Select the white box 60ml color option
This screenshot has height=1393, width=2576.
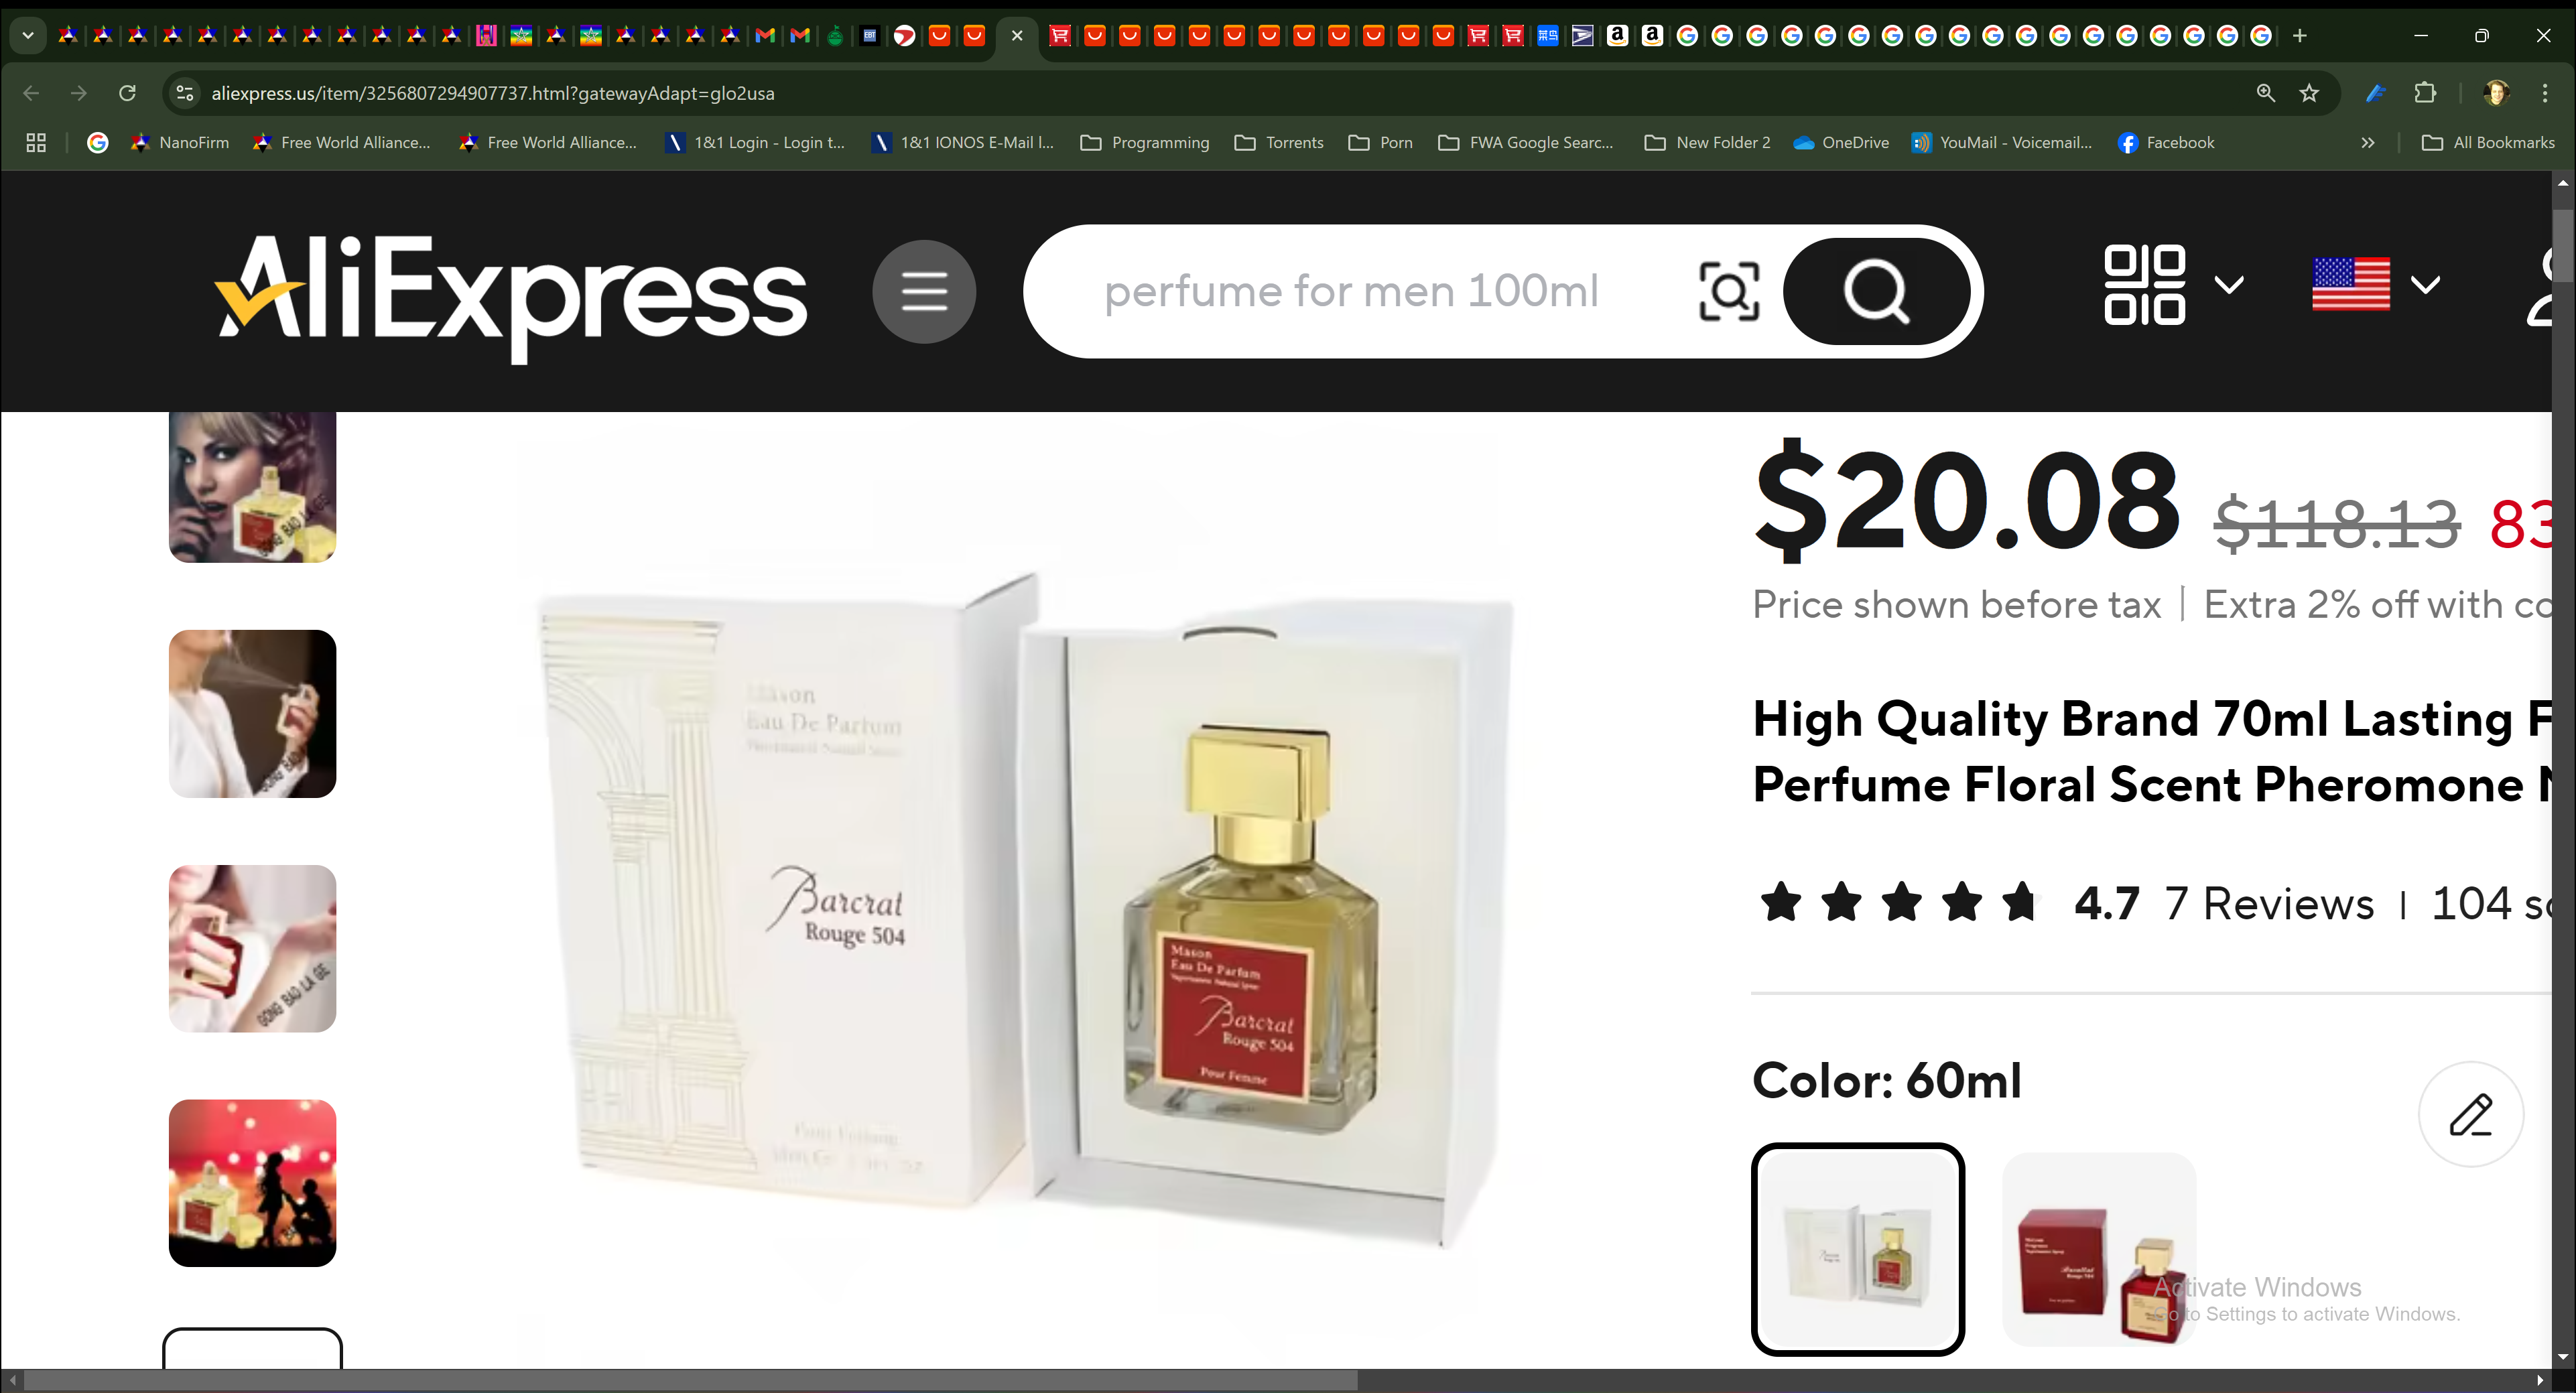pyautogui.click(x=1858, y=1249)
